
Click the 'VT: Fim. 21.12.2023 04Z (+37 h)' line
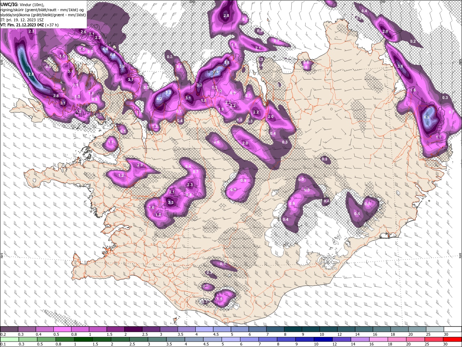[30, 25]
